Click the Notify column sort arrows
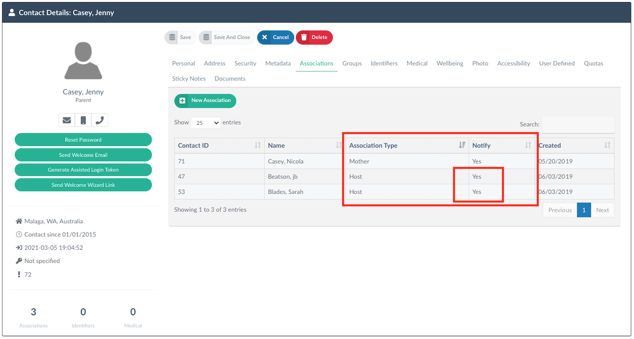The height and width of the screenshot is (339, 634). click(527, 146)
